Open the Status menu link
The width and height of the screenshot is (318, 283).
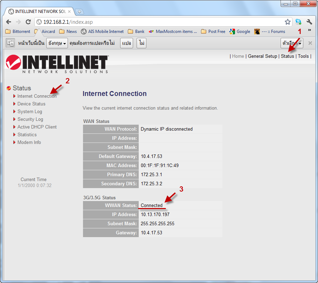click(288, 56)
